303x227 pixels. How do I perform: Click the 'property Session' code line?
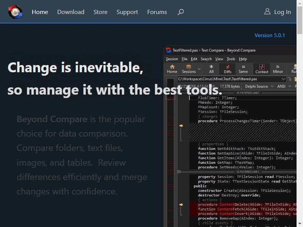pyautogui.click(x=247, y=177)
